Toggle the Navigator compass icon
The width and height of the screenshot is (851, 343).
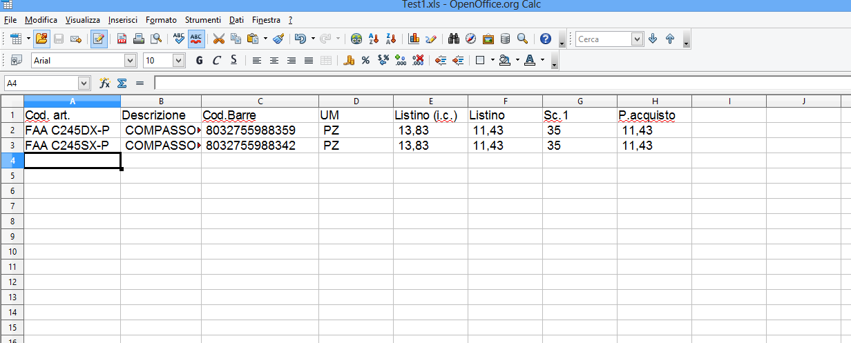pyautogui.click(x=471, y=39)
